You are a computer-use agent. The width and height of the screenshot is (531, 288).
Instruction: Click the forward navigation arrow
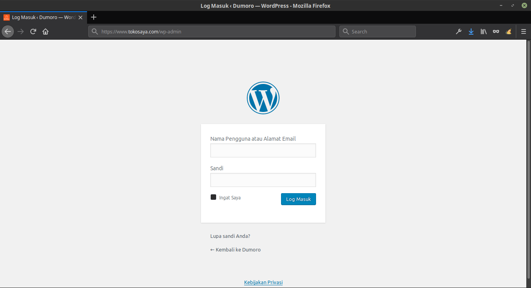tap(21, 31)
